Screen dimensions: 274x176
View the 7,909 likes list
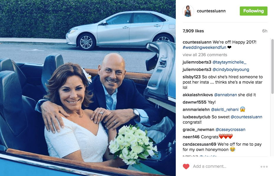(193, 31)
